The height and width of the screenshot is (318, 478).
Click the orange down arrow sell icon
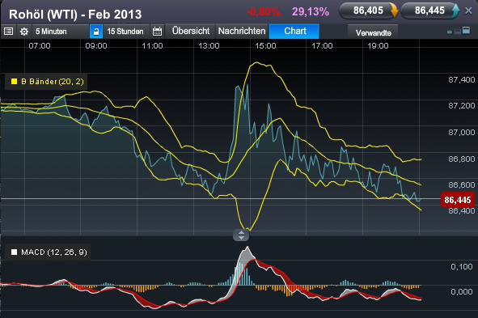[x=394, y=11]
